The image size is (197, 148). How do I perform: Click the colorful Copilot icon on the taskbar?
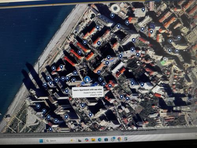(87, 140)
